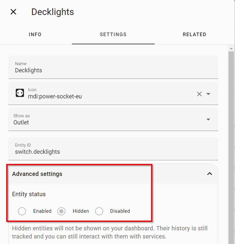Click the power socket icon preview
This screenshot has height=244, width=235.
(x=20, y=93)
